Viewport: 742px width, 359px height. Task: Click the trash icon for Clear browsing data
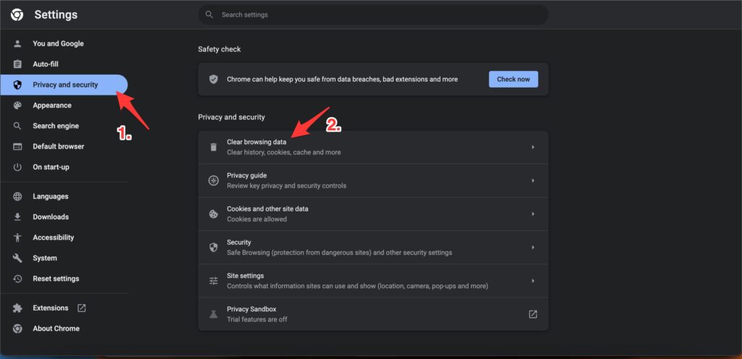tap(213, 147)
